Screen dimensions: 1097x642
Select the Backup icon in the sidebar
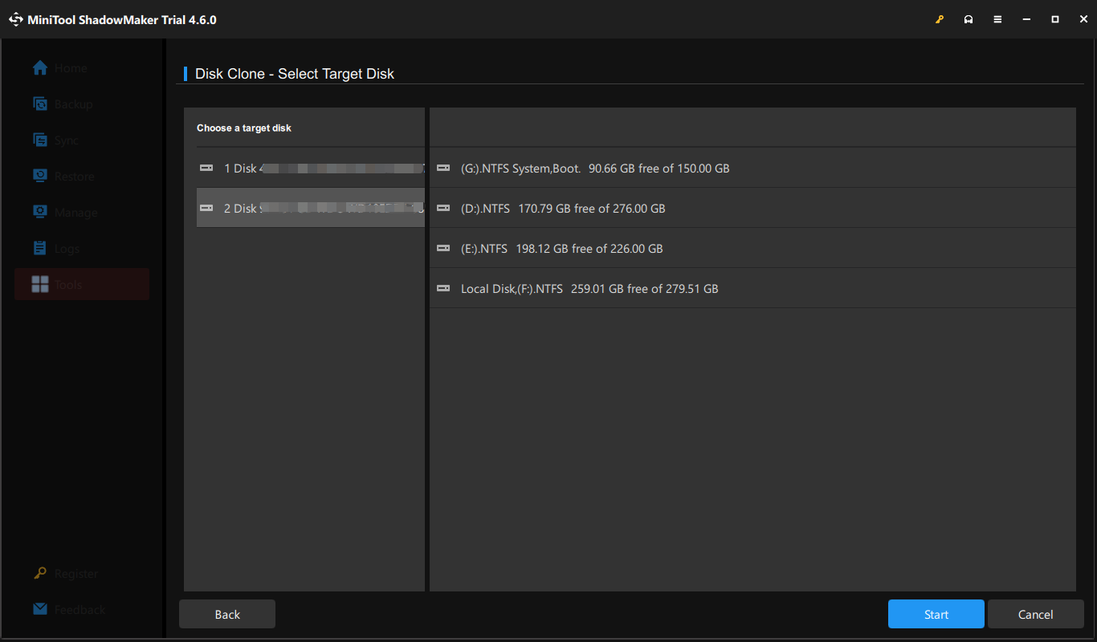[x=39, y=104]
